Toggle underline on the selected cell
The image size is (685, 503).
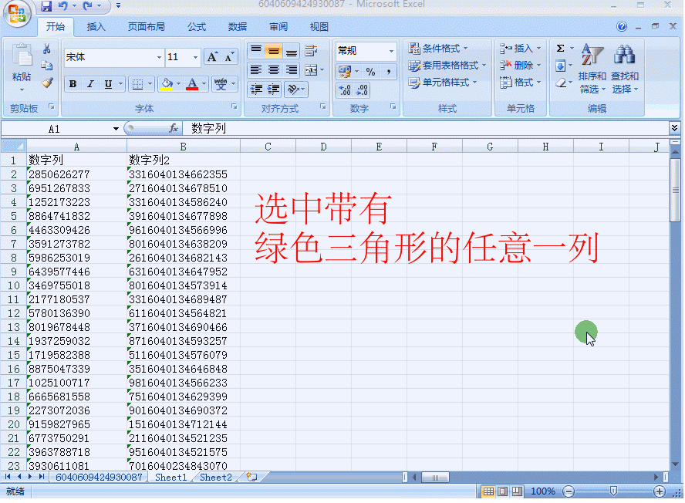point(106,84)
